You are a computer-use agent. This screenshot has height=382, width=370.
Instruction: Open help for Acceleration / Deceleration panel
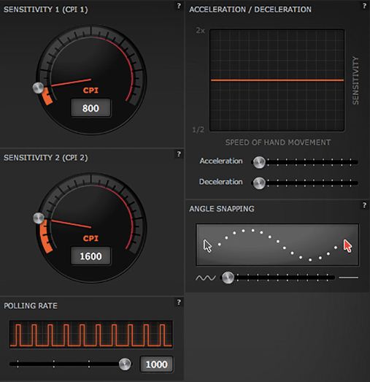[x=364, y=6]
